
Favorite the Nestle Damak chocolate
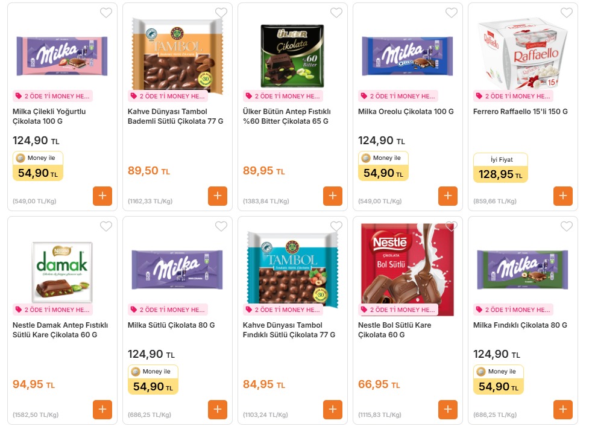point(106,226)
